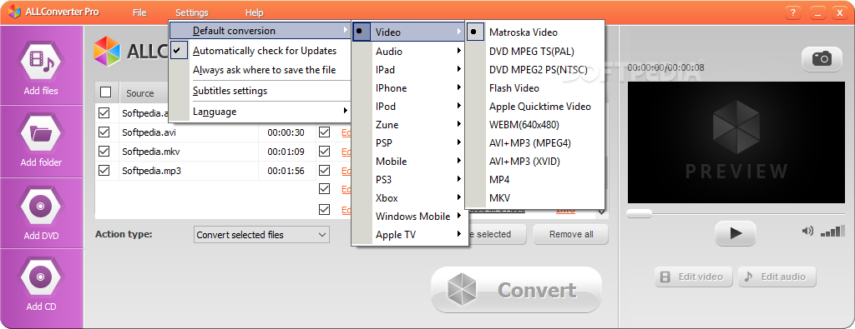The image size is (855, 329).
Task: Click the Remove all button
Action: point(571,234)
